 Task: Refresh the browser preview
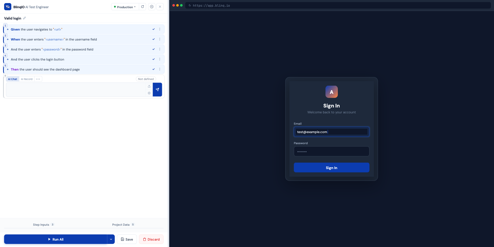[x=143, y=7]
